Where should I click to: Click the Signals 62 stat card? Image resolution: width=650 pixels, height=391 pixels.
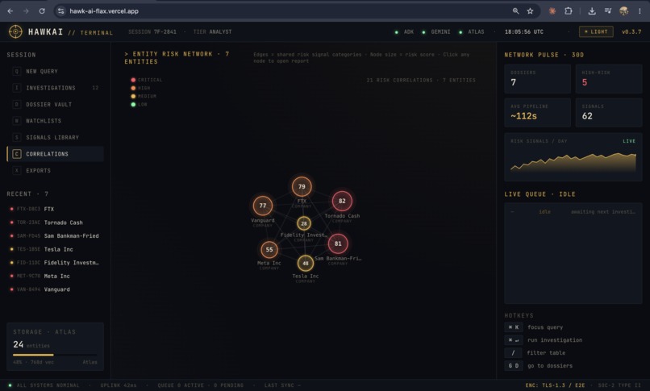(x=609, y=112)
